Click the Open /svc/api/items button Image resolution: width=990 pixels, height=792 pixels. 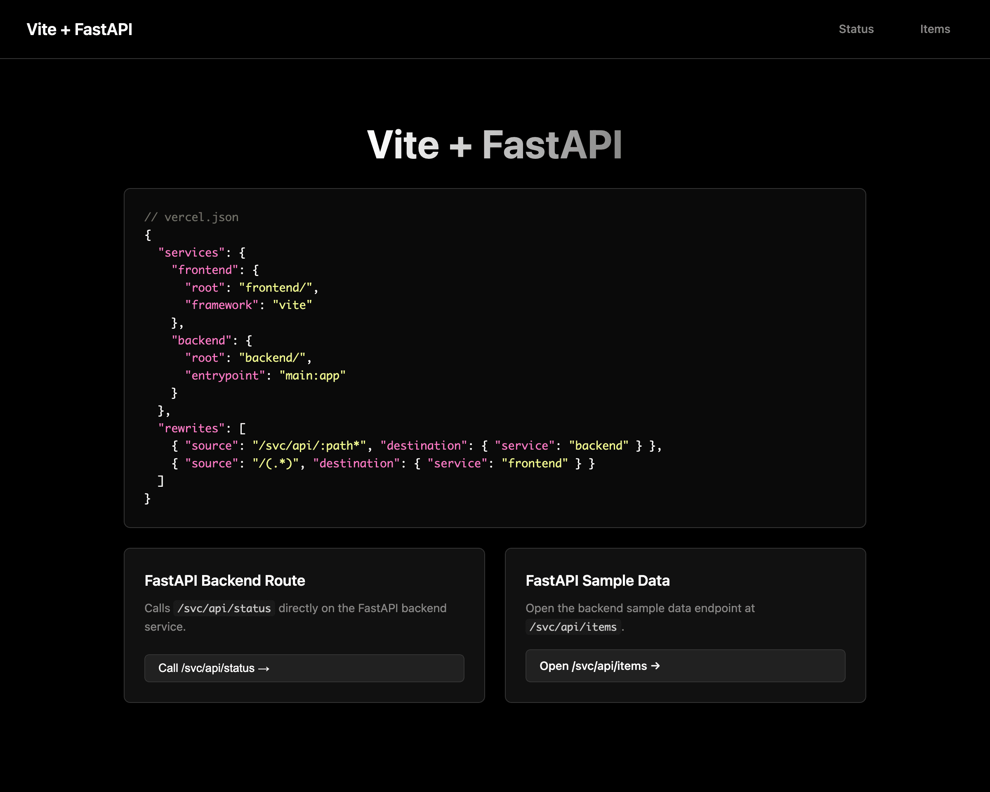point(685,666)
